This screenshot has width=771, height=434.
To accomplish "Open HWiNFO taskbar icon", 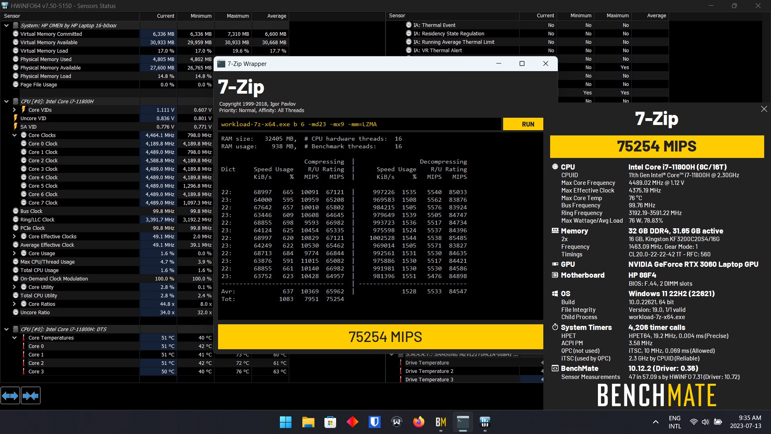I will (x=485, y=422).
